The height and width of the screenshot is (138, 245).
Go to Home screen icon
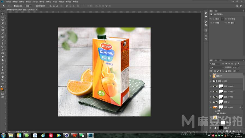point(4,6)
